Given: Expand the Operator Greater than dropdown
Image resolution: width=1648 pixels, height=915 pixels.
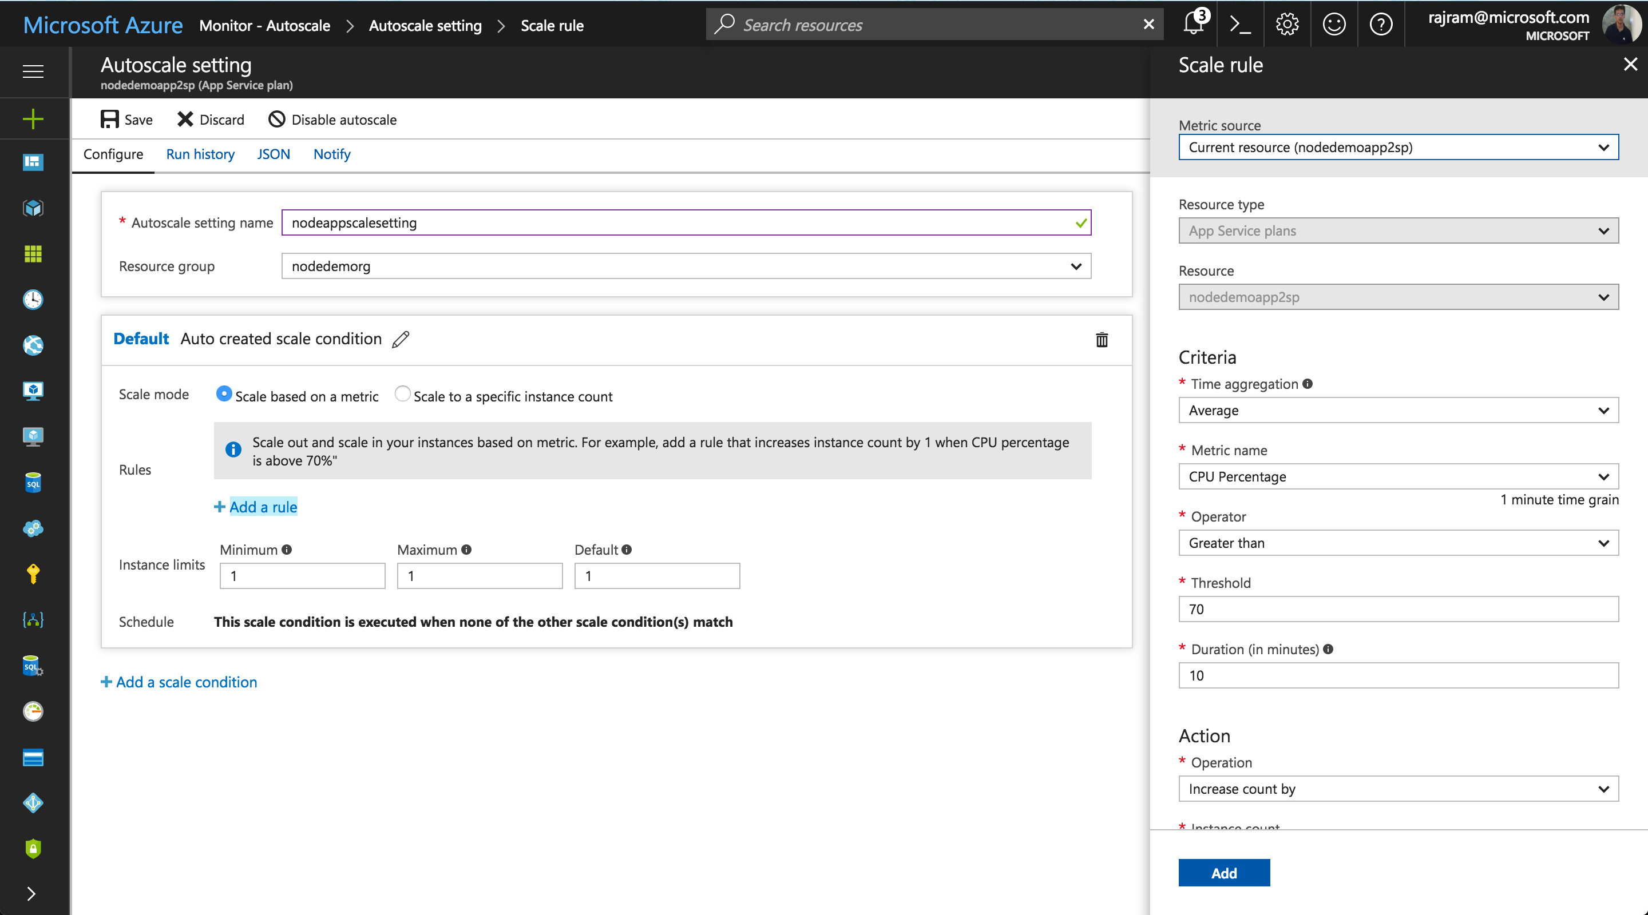Looking at the screenshot, I should point(1398,543).
